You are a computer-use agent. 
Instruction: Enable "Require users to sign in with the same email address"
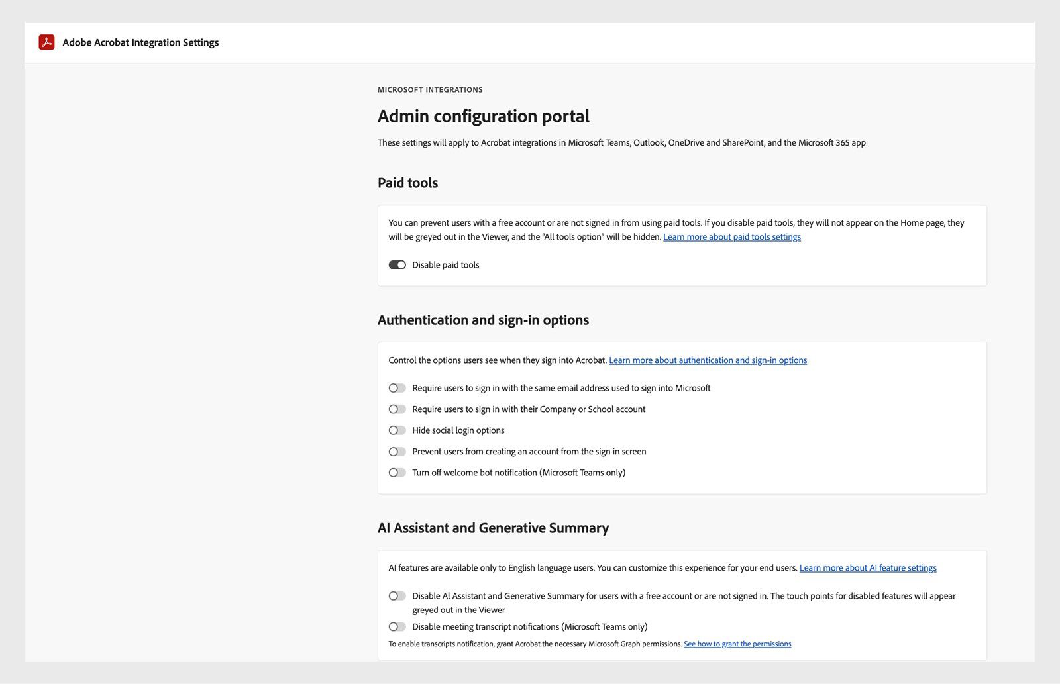[397, 388]
